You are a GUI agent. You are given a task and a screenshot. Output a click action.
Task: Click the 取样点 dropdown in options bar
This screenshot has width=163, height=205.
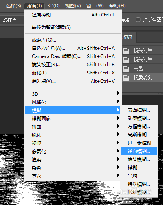click(12, 20)
